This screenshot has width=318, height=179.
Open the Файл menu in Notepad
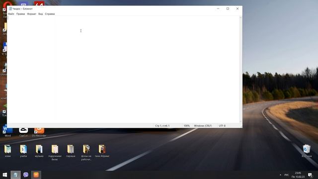pos(11,14)
